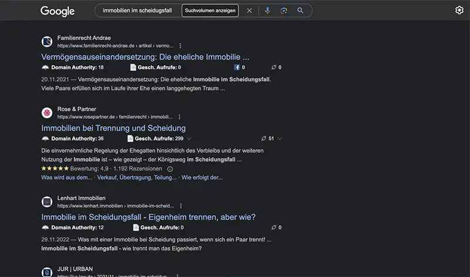Image resolution: width=470 pixels, height=277 pixels.
Task: Open Google Lens image search icon
Action: point(284,11)
